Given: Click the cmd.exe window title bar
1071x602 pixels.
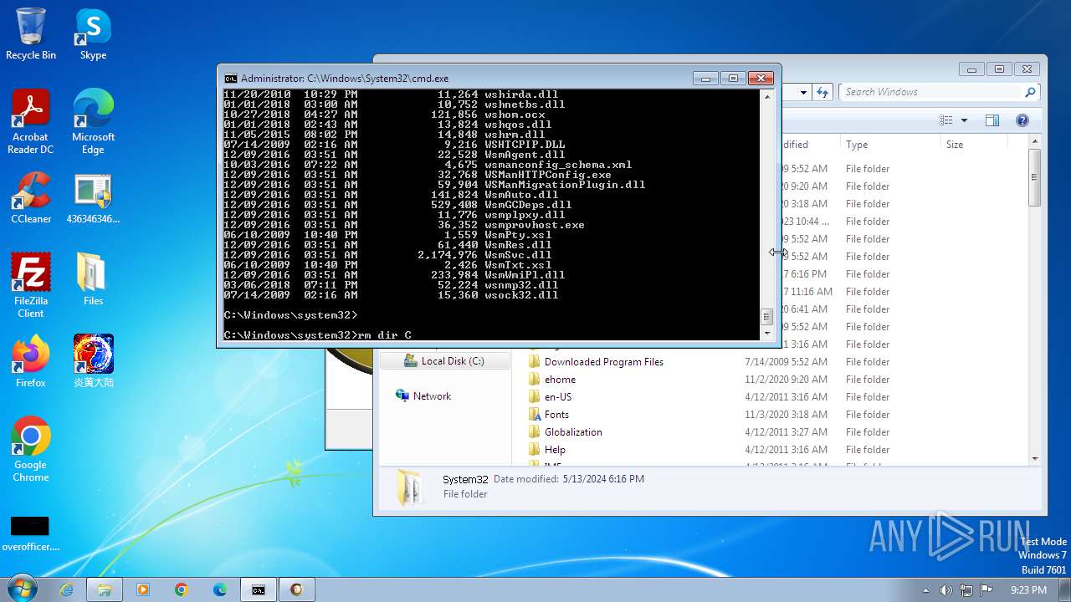Looking at the screenshot, I should pyautogui.click(x=456, y=79).
